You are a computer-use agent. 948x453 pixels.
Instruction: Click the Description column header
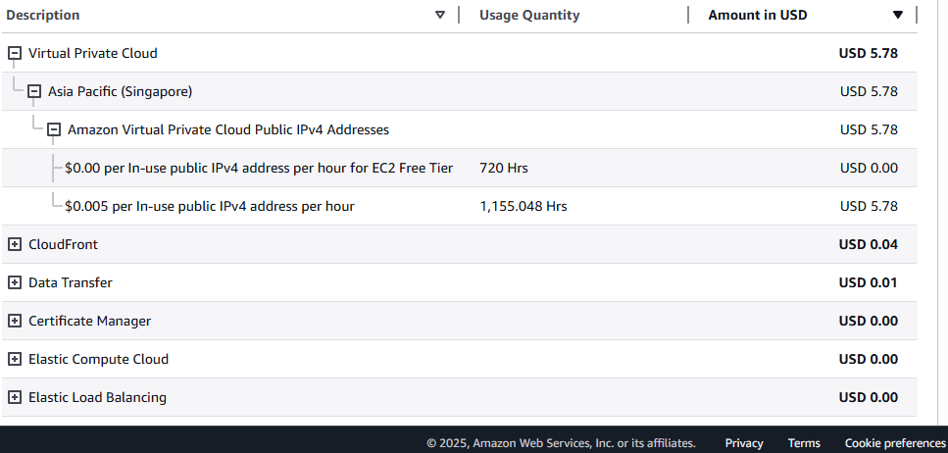coord(43,15)
